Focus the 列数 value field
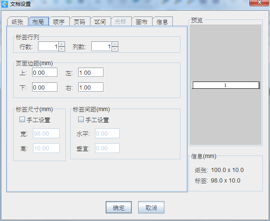270x221 pixels. pos(101,46)
